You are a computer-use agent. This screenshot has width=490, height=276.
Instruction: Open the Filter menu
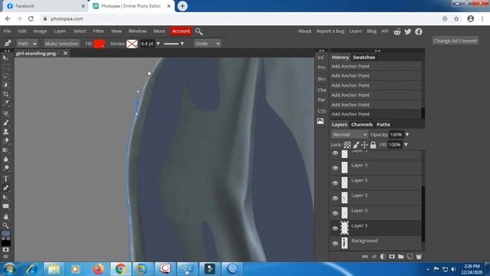coord(99,31)
